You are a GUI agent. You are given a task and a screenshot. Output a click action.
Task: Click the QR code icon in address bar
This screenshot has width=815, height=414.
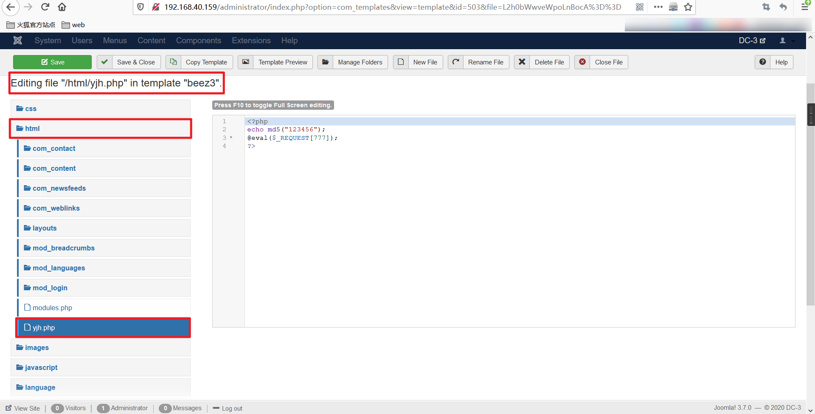tap(640, 7)
